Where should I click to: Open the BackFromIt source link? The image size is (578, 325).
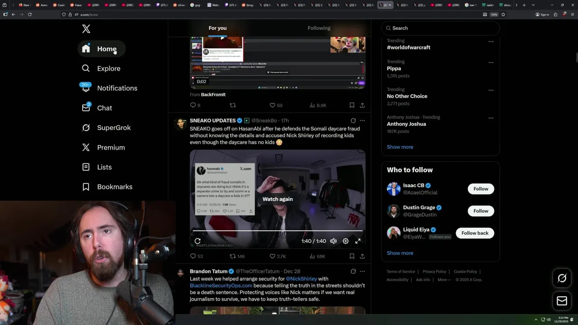tap(213, 94)
